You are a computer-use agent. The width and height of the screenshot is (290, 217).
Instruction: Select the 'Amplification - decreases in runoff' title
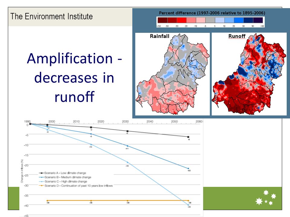pos(74,77)
